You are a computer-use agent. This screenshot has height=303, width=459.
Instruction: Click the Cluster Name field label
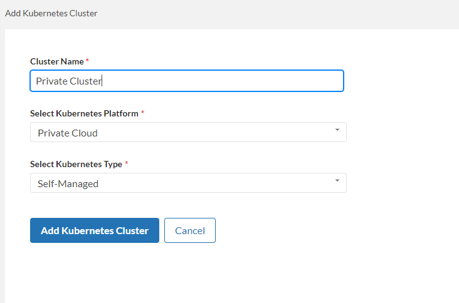(x=57, y=61)
